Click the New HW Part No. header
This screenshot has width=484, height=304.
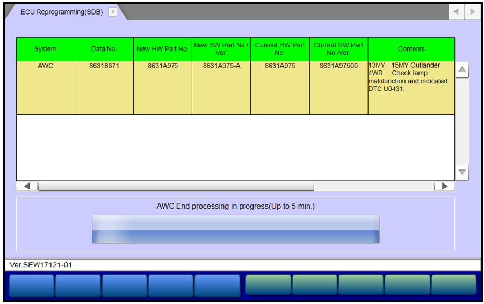click(x=162, y=49)
